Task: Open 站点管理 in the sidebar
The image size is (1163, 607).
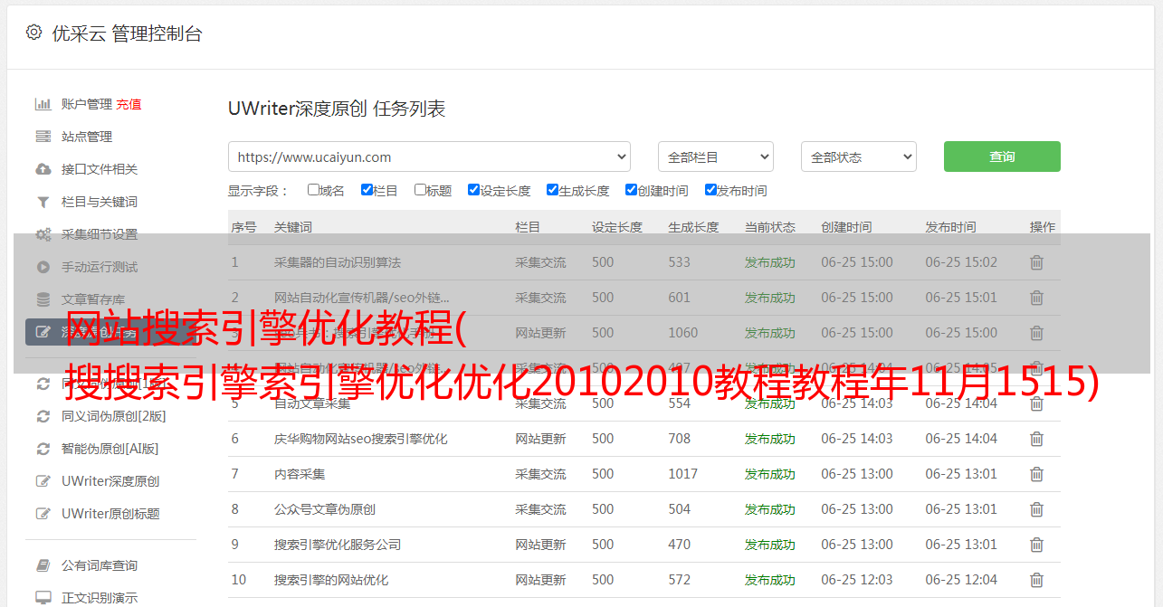Action: tap(87, 137)
